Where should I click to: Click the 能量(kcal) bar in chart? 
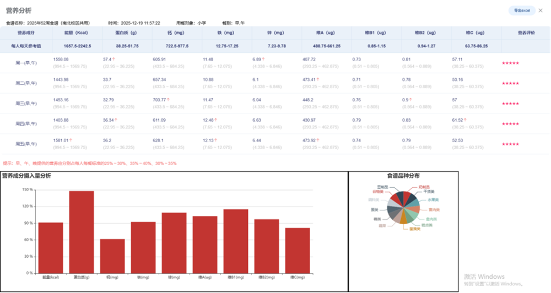coord(50,247)
